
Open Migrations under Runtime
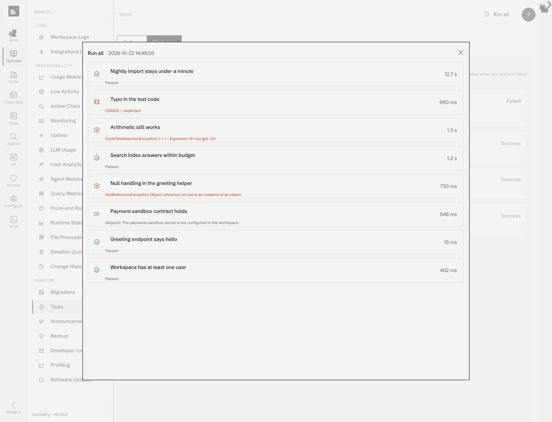tap(63, 292)
